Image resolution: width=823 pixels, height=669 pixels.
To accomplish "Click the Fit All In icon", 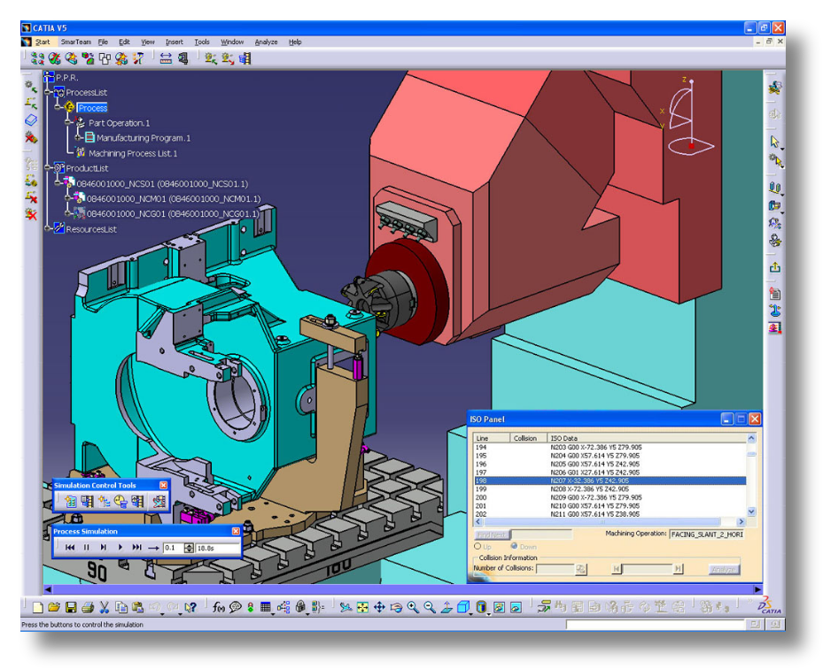I will 362,607.
